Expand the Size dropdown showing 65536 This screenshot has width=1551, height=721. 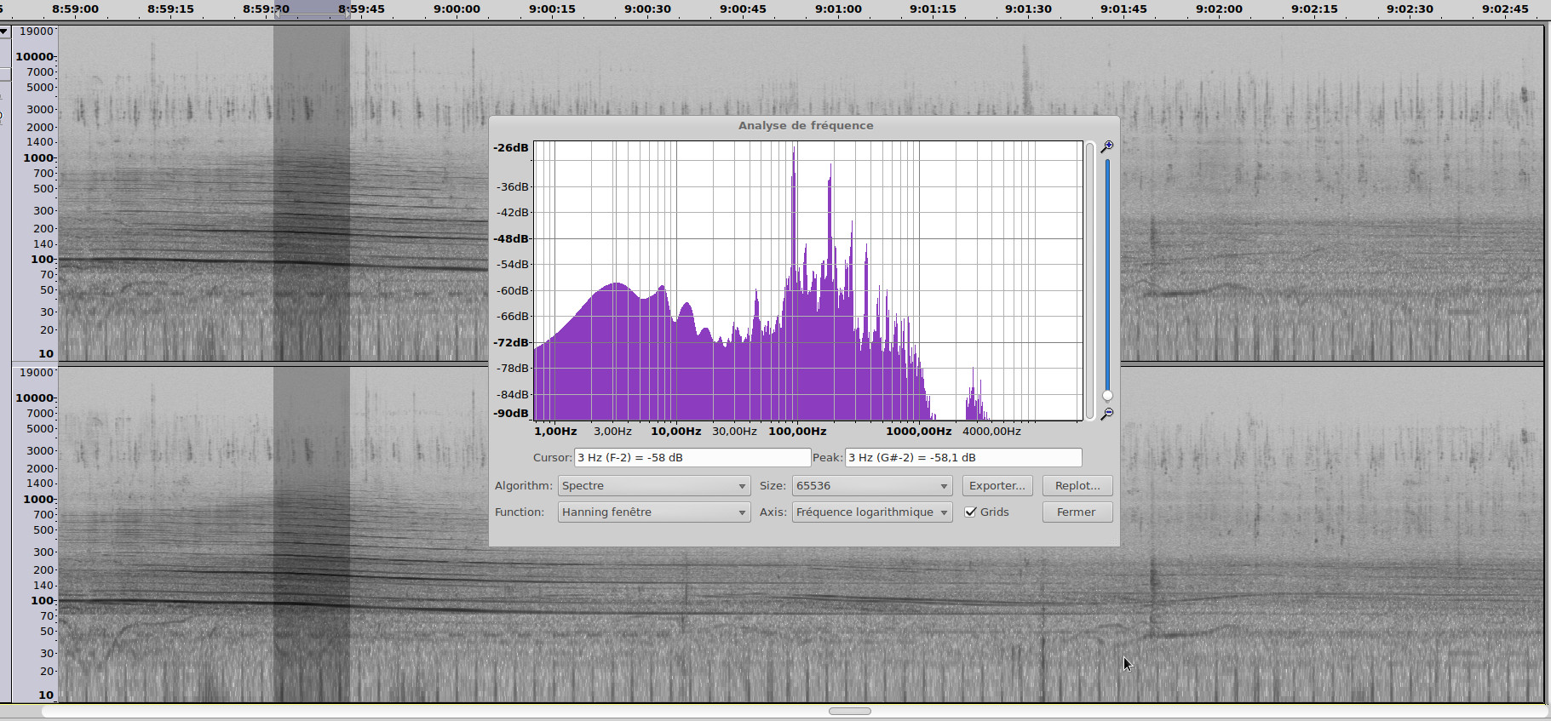[x=871, y=485]
